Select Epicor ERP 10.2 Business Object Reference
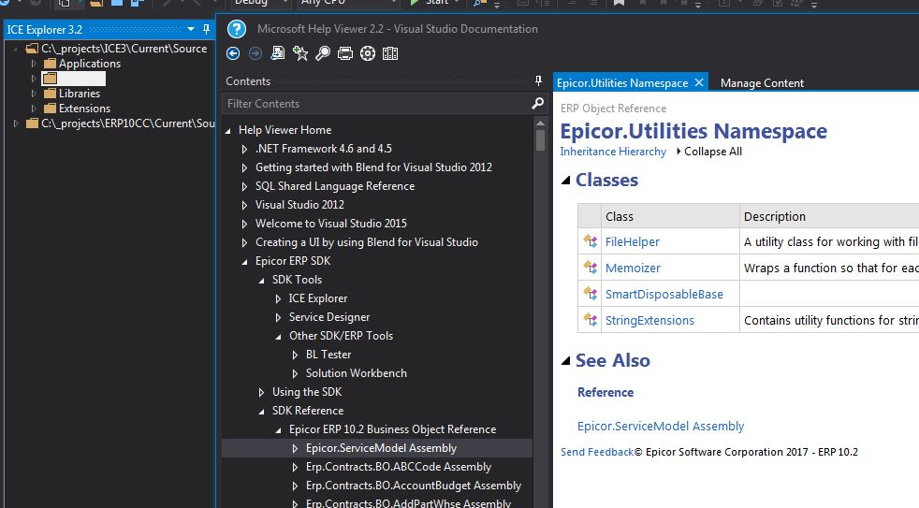919x508 pixels. (x=392, y=428)
